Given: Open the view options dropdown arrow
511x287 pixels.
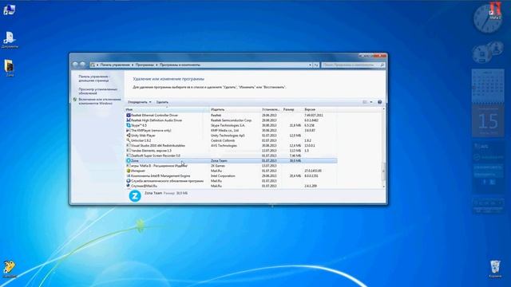Looking at the screenshot, I should coord(370,102).
